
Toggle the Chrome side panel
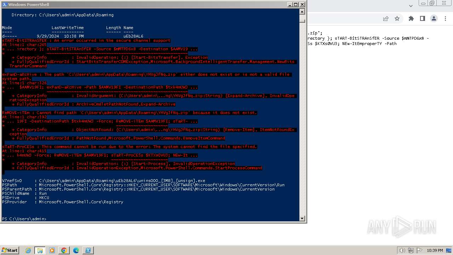(x=422, y=18)
